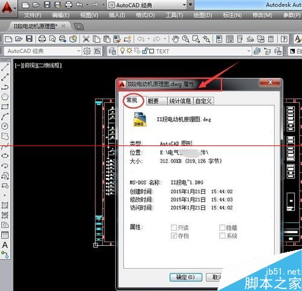This screenshot has height=291, width=302.
Task: Select the Insert Block tool
Action: (5, 176)
